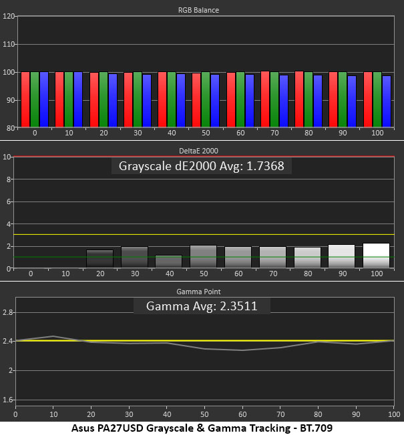The image size is (404, 435).
Task: Click the DeltaE bar at 40
Action: [169, 262]
